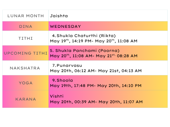Click yoga timing ending 14:10 PM
This screenshot has width=170, height=127.
point(96,86)
